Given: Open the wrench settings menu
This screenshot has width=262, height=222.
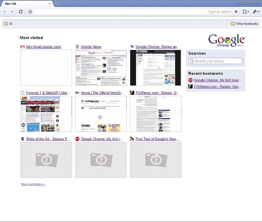Looking at the screenshot, I should tap(256, 12).
